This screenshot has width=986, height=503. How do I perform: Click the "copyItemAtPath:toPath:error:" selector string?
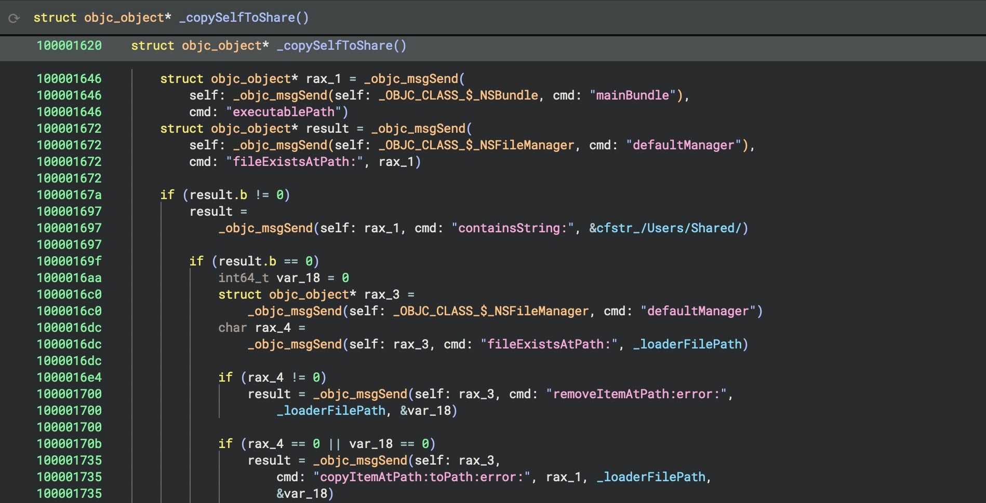422,477
